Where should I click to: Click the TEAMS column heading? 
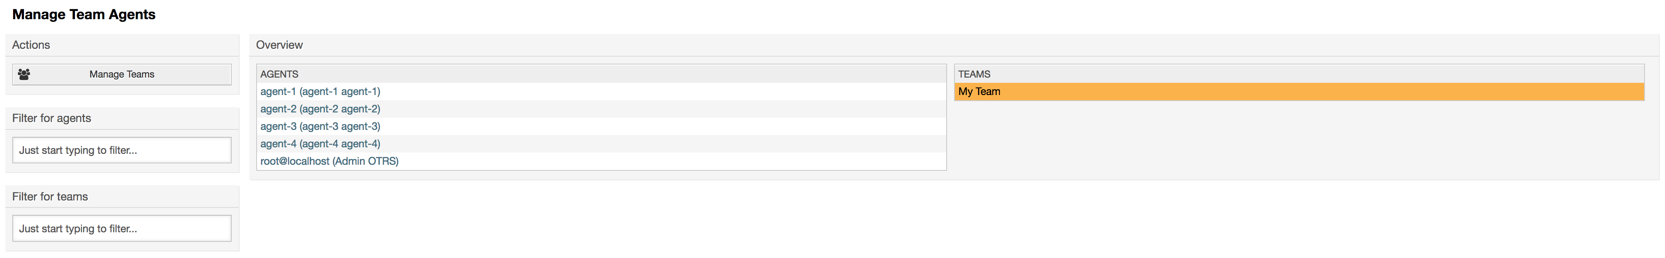pos(974,75)
